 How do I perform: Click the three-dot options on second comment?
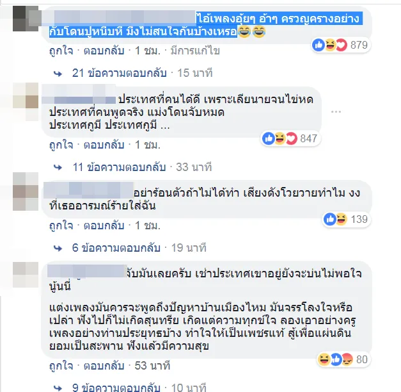[x=336, y=111]
